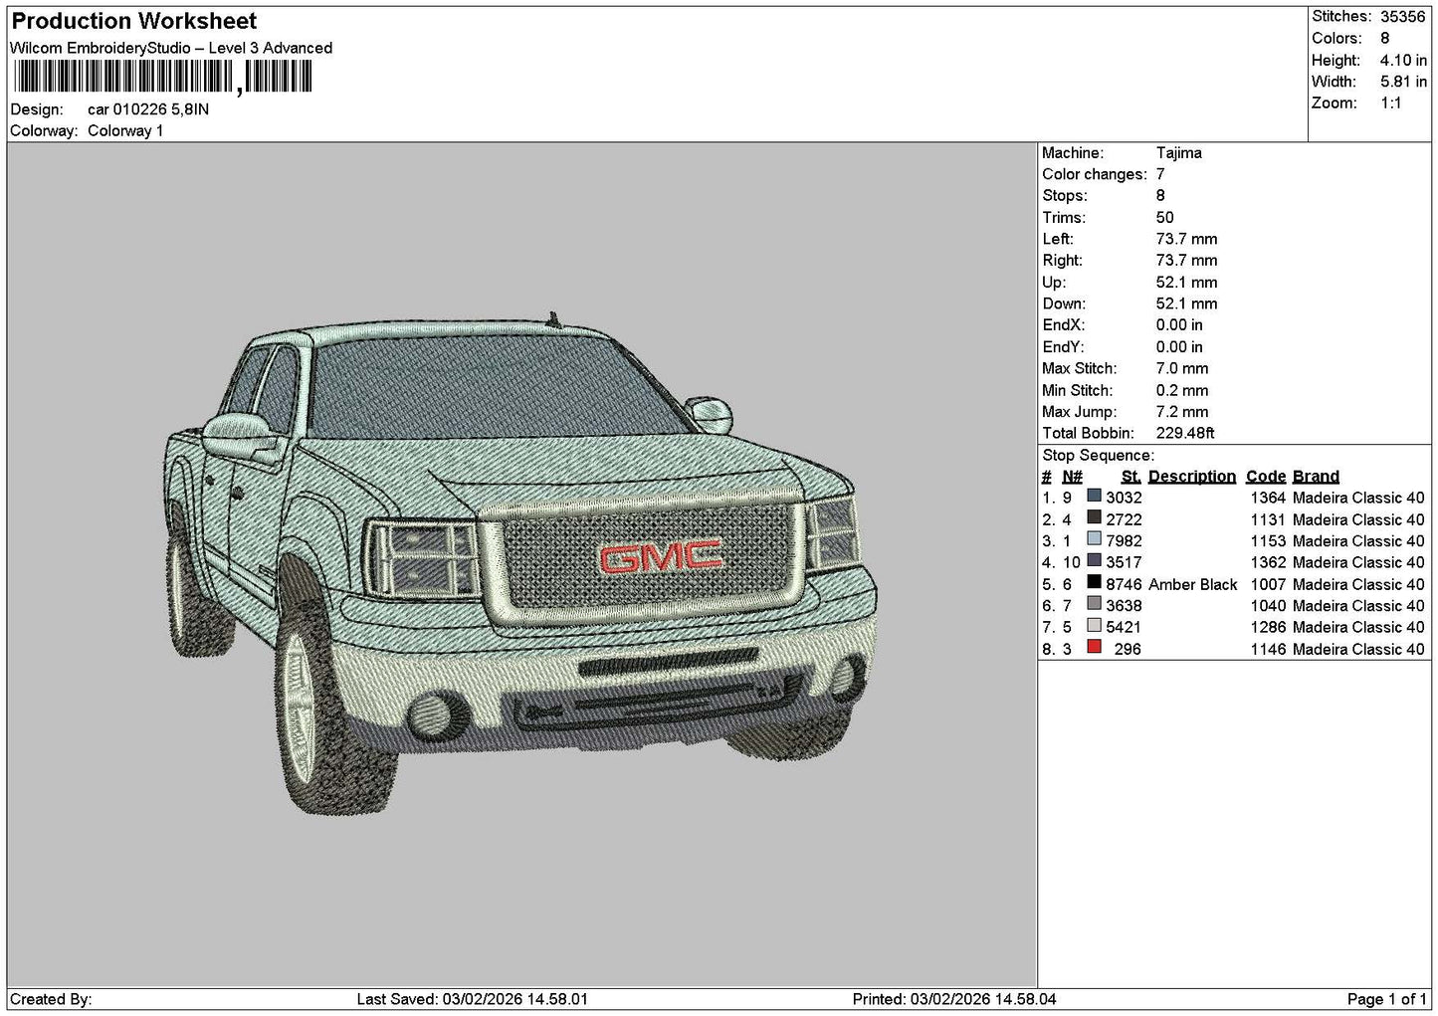Click the width value '5.81 in'
This screenshot has width=1438, height=1016.
pos(1403,82)
